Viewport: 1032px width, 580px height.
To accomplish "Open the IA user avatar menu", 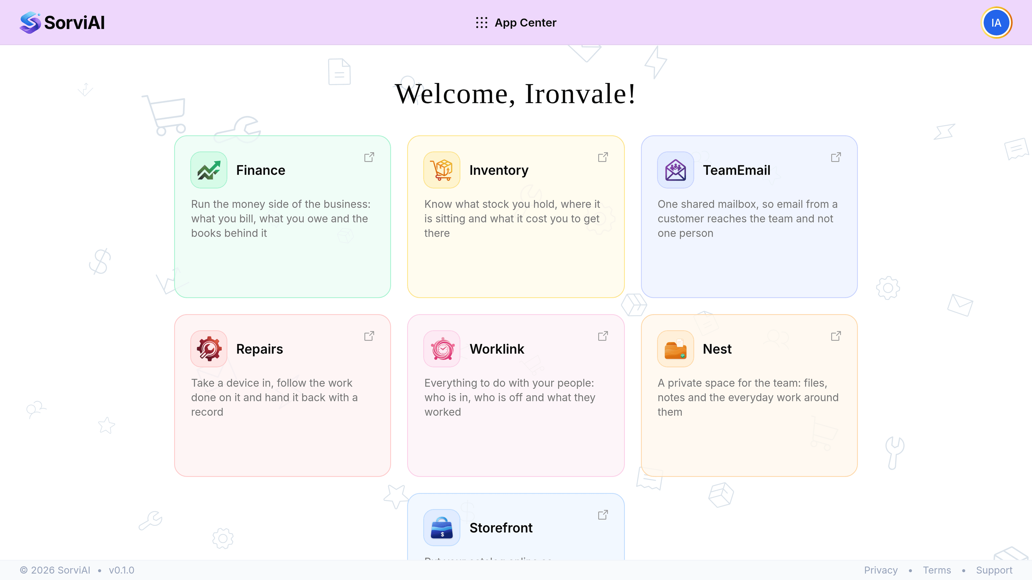I will click(x=996, y=22).
